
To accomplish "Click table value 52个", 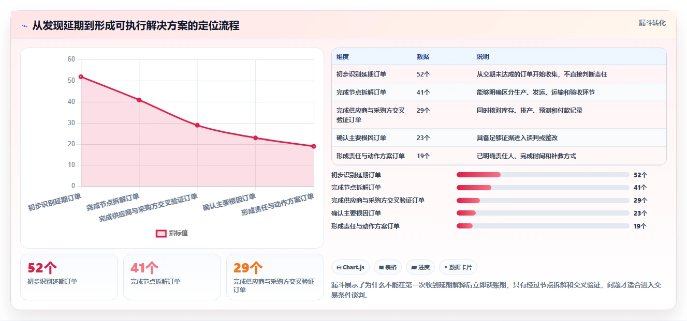I will 423,74.
